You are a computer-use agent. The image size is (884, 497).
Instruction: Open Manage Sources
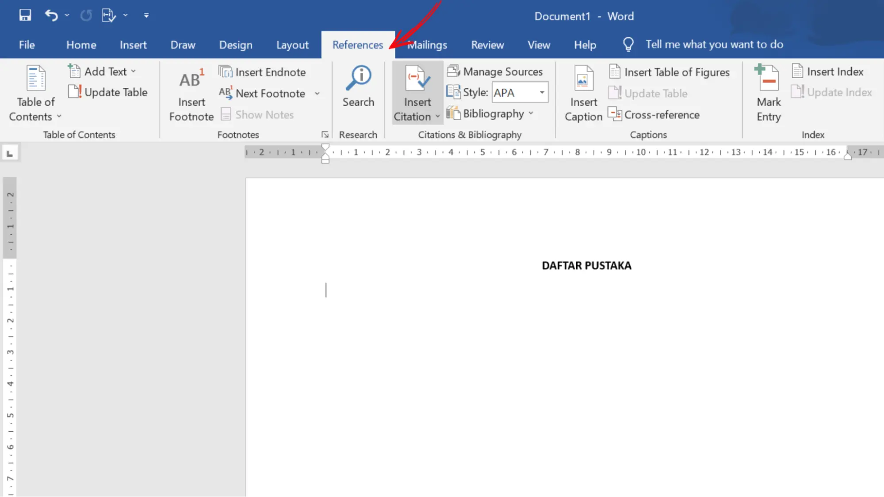coord(496,71)
